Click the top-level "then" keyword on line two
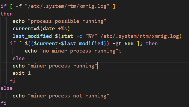The width and height of the screenshot is (189, 107). [7, 14]
